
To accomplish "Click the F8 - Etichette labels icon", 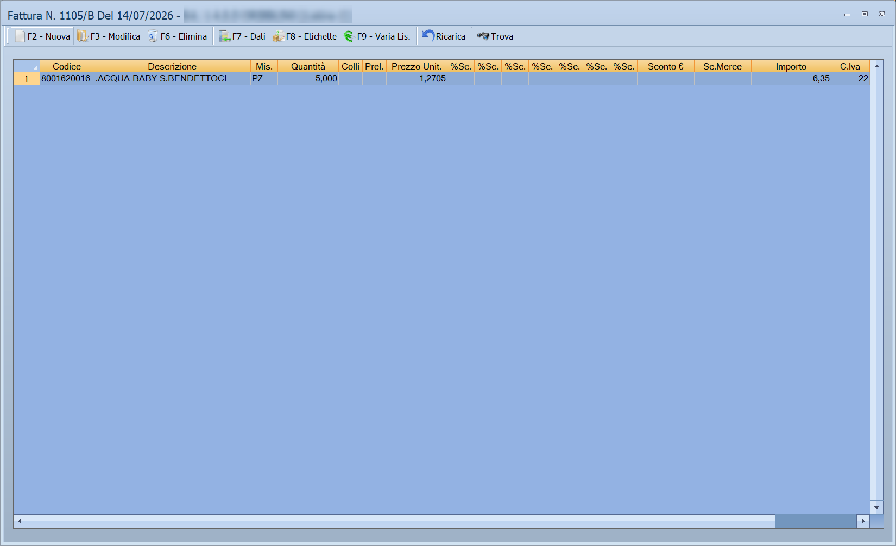I will (x=279, y=36).
